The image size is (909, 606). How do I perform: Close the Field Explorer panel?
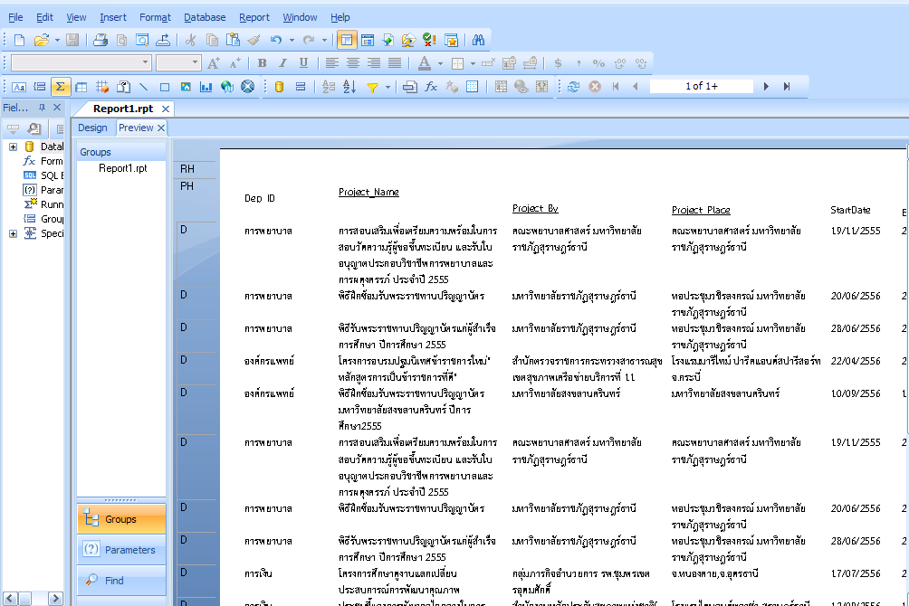click(x=57, y=107)
